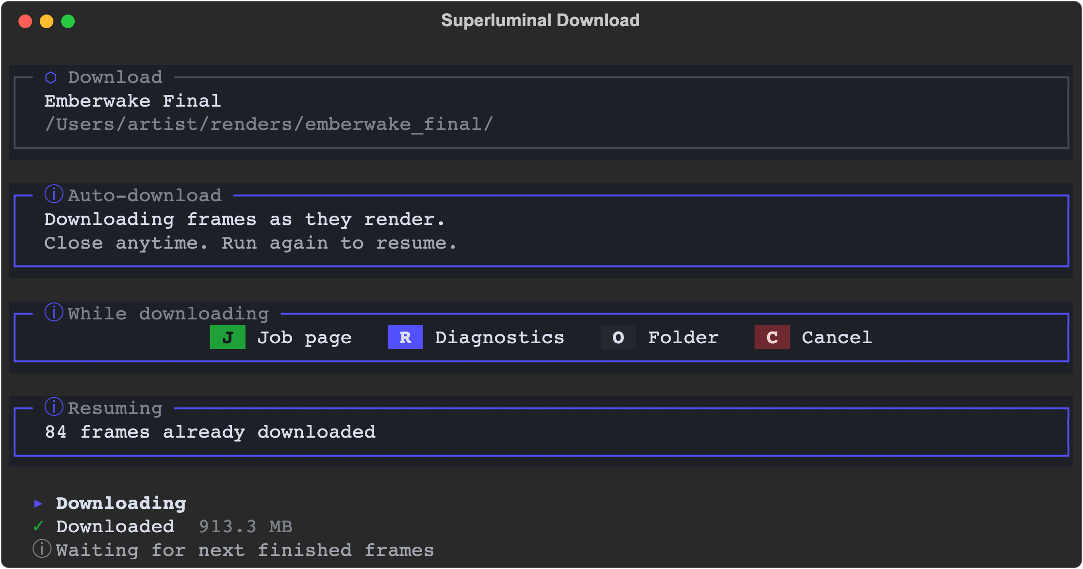The image size is (1083, 569).
Task: Click the Download section heading
Action: pyautogui.click(x=115, y=77)
